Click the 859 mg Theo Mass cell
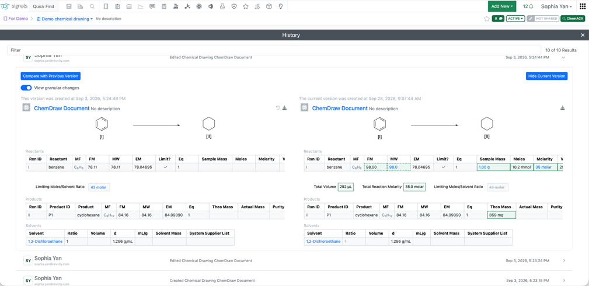The image size is (589, 286). pos(501,215)
